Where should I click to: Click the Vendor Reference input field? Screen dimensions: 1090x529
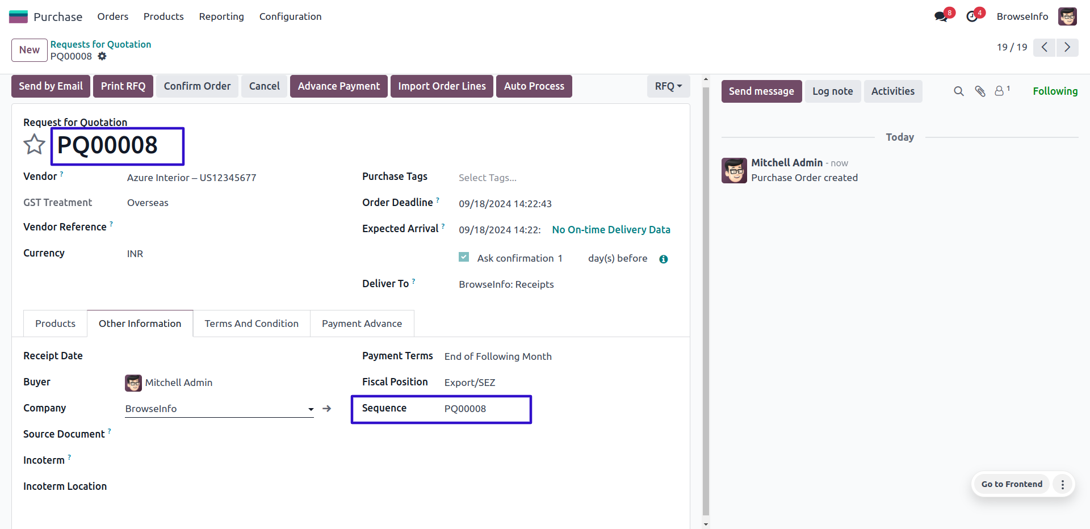(x=227, y=228)
